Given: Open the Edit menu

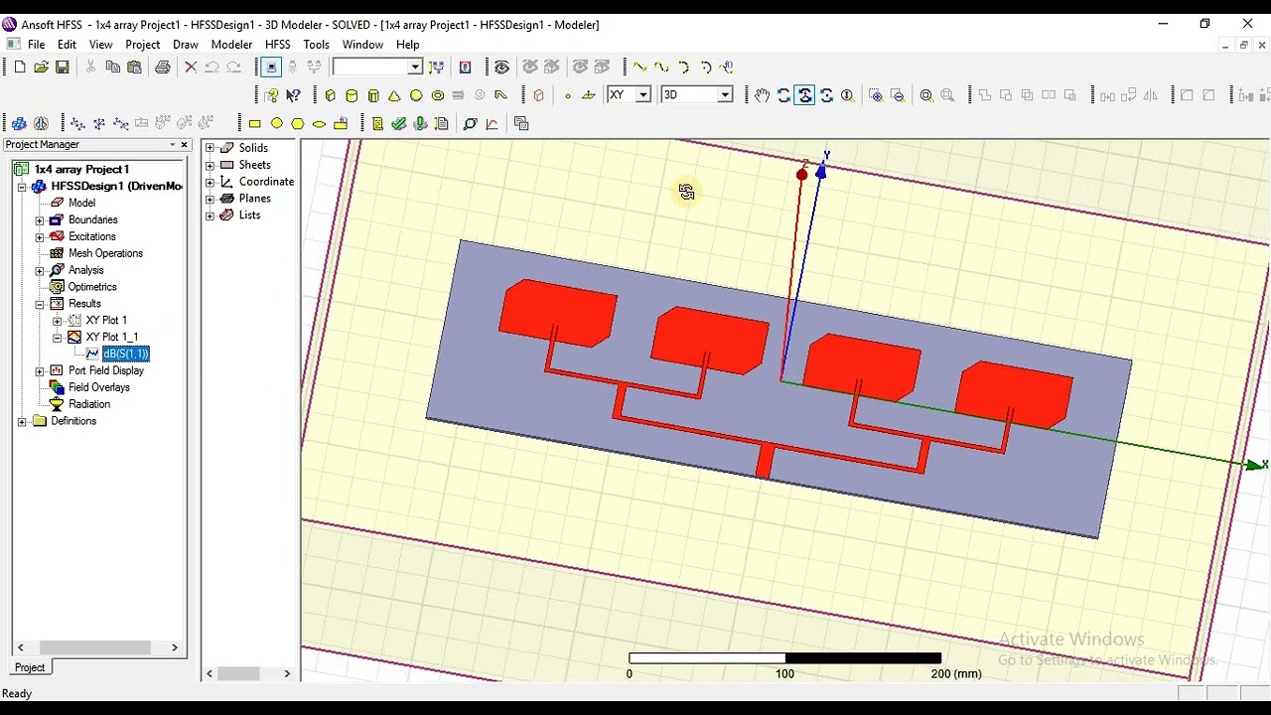Looking at the screenshot, I should (x=67, y=45).
